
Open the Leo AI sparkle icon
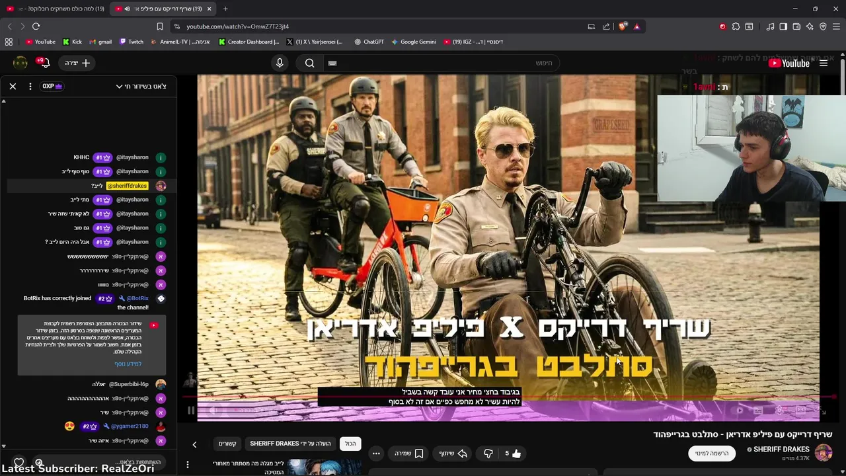point(810,26)
